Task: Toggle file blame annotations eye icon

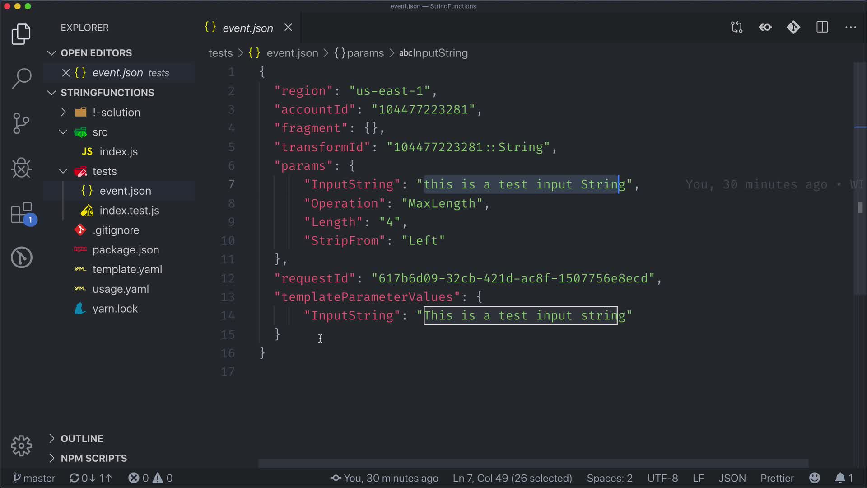Action: pyautogui.click(x=765, y=28)
